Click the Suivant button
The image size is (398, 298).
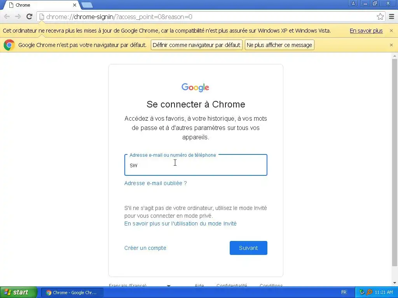point(248,248)
